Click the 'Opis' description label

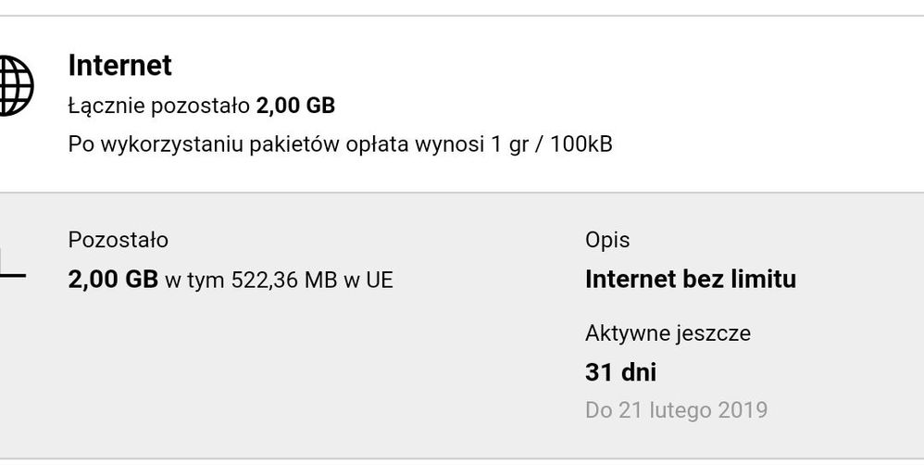pos(607,240)
